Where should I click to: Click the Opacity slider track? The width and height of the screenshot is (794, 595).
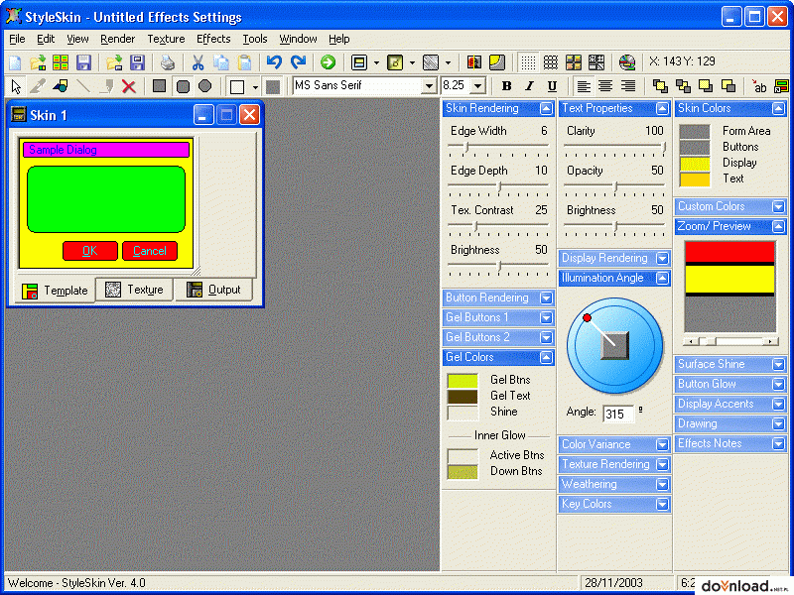pyautogui.click(x=614, y=187)
